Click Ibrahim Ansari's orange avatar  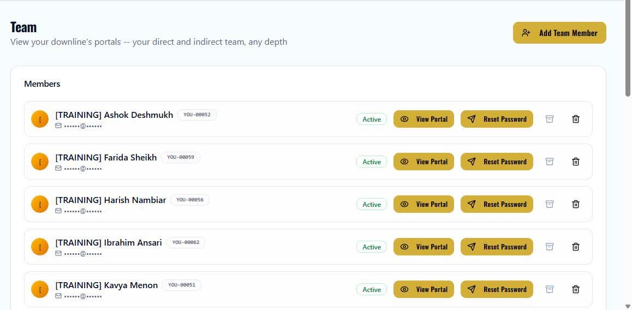tap(40, 247)
